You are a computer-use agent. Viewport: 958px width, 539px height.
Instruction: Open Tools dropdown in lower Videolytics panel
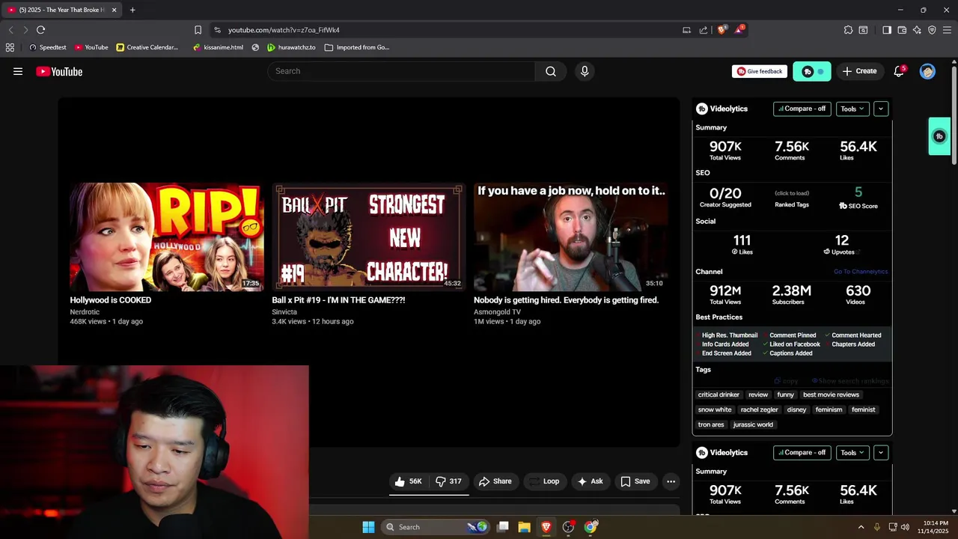pyautogui.click(x=852, y=452)
